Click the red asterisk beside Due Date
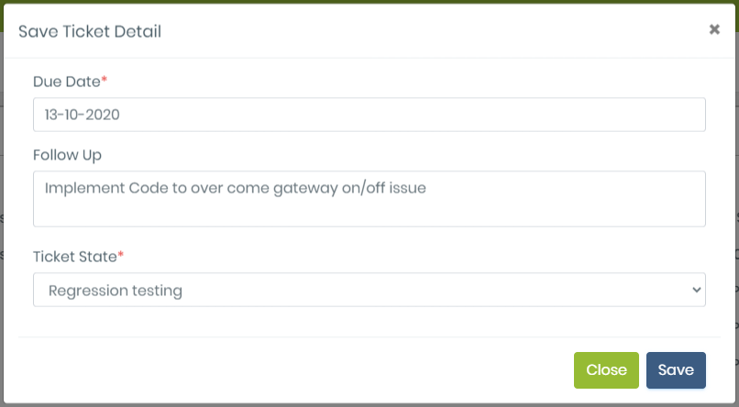 (x=105, y=81)
